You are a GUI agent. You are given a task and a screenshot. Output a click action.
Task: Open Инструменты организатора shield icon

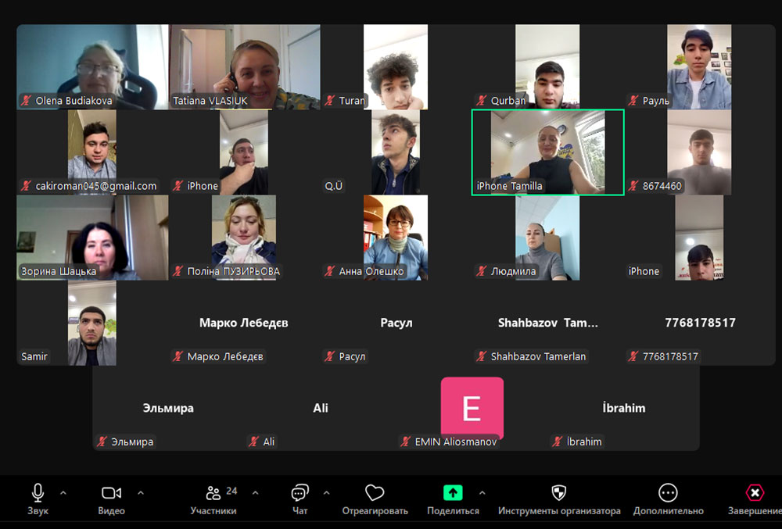[x=559, y=492]
